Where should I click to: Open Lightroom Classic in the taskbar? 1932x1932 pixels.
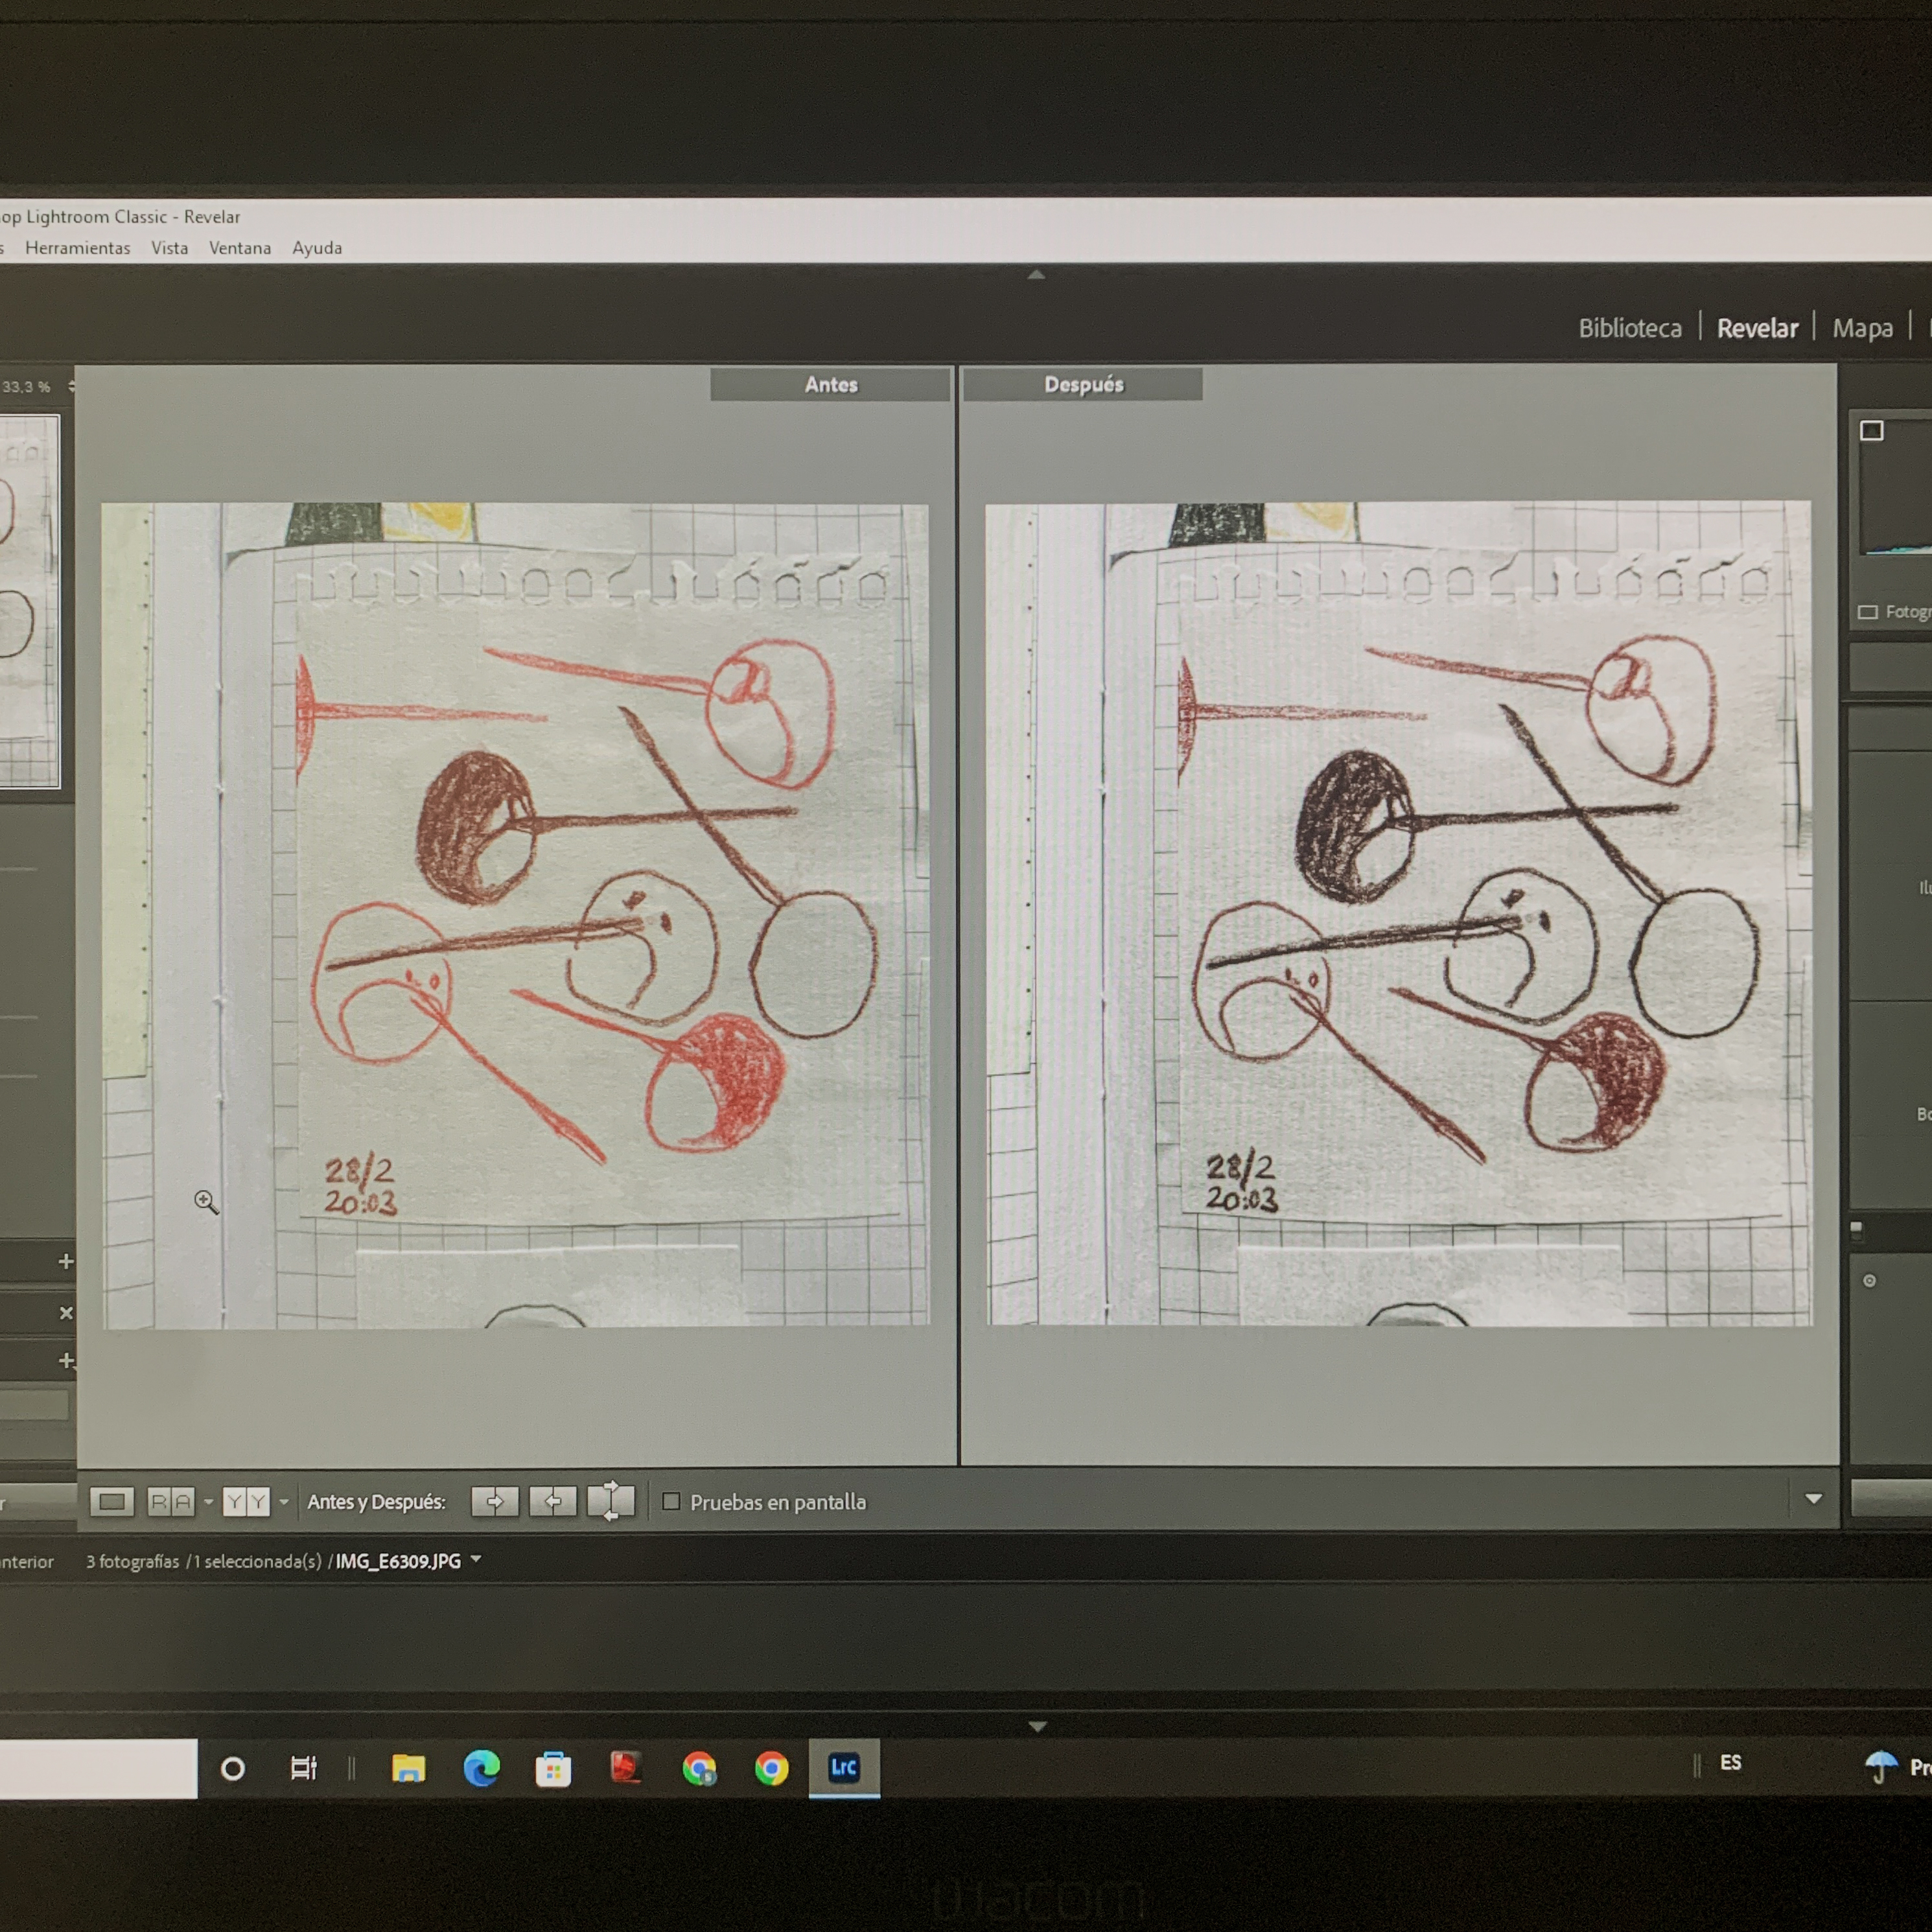(x=844, y=1767)
